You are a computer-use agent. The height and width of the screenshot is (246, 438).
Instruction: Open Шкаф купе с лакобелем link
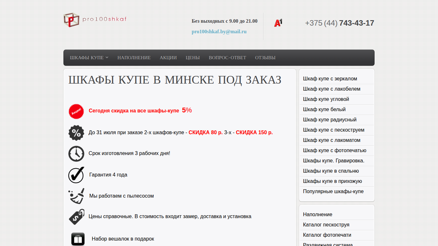coord(332,89)
